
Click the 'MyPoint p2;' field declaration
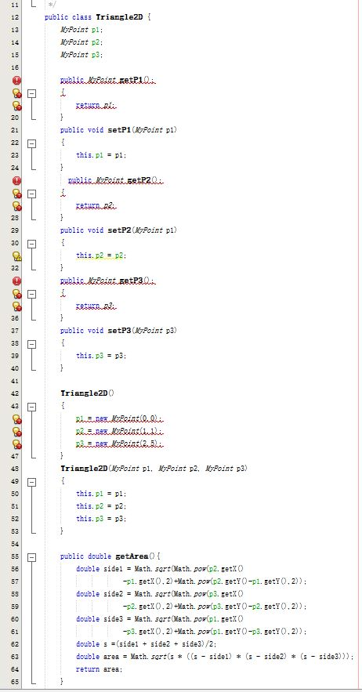click(x=81, y=43)
